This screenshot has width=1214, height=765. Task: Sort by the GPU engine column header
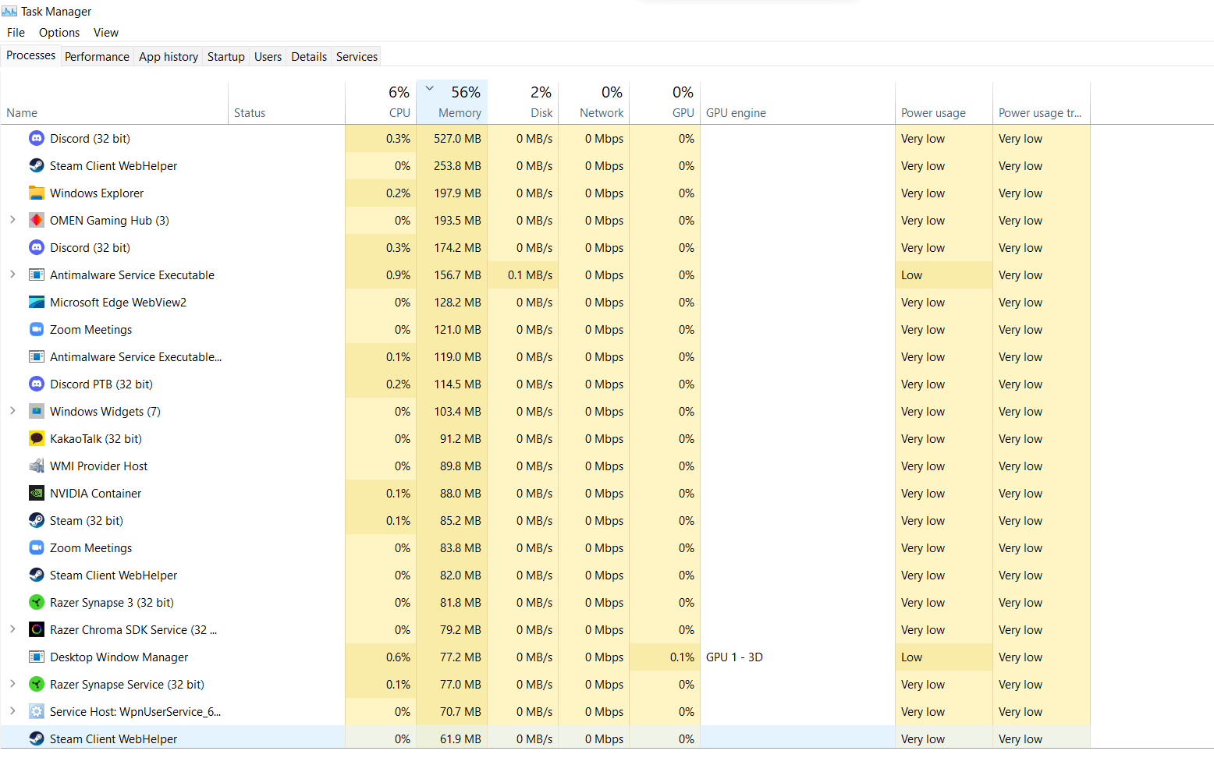[x=797, y=103]
